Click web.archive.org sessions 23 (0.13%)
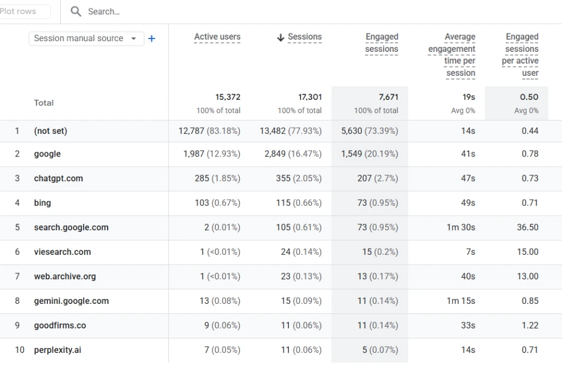 point(302,276)
